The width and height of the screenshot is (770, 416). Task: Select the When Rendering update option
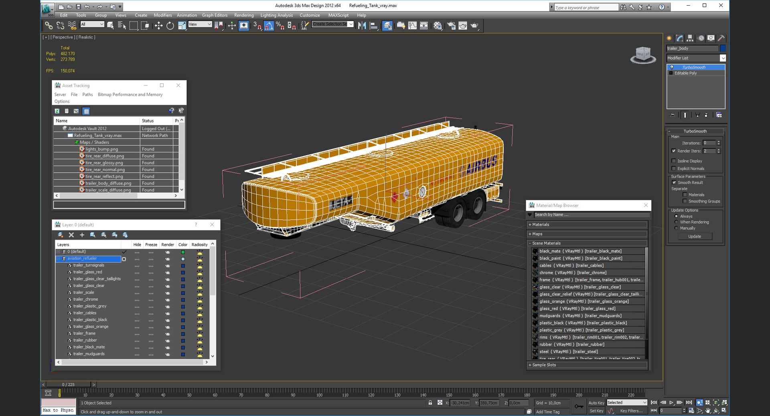(x=676, y=222)
